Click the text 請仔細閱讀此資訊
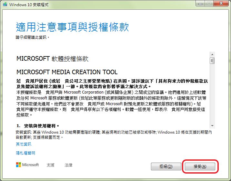 pyautogui.click(x=32, y=37)
